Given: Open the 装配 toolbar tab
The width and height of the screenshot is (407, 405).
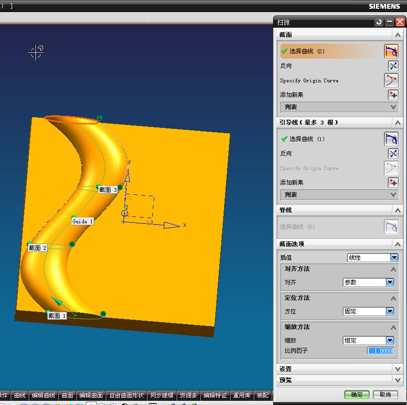Looking at the screenshot, I should tap(262, 395).
